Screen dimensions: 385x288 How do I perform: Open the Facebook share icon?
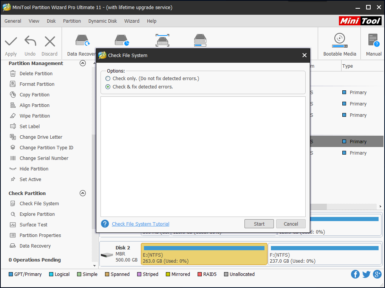[x=355, y=274]
